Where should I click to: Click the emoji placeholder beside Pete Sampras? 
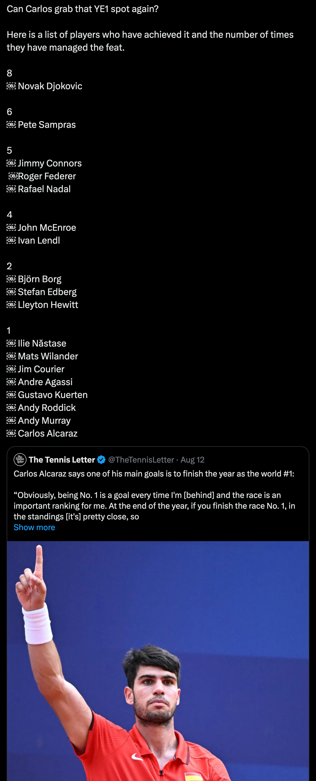click(11, 125)
